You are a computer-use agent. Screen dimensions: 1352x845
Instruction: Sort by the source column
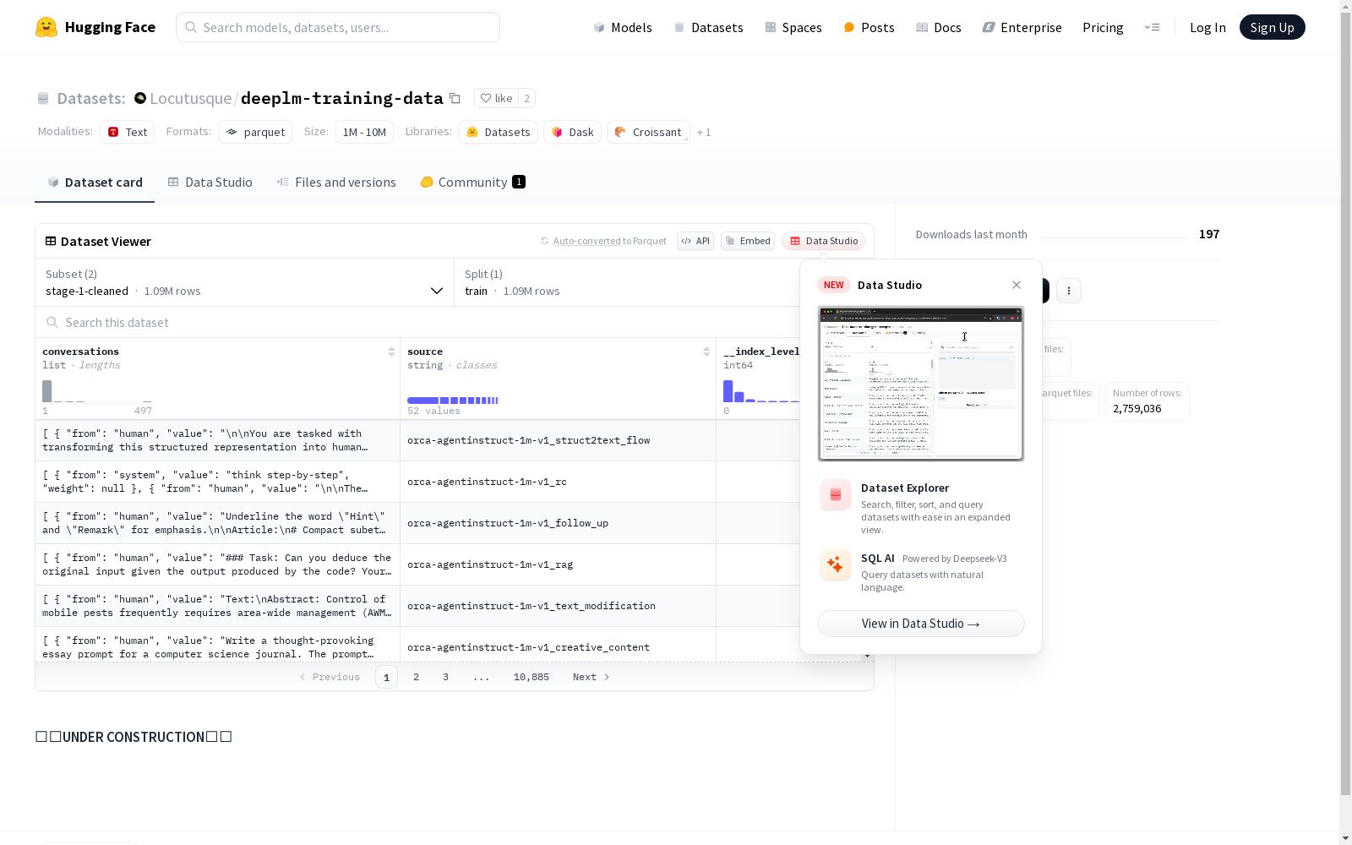point(706,352)
